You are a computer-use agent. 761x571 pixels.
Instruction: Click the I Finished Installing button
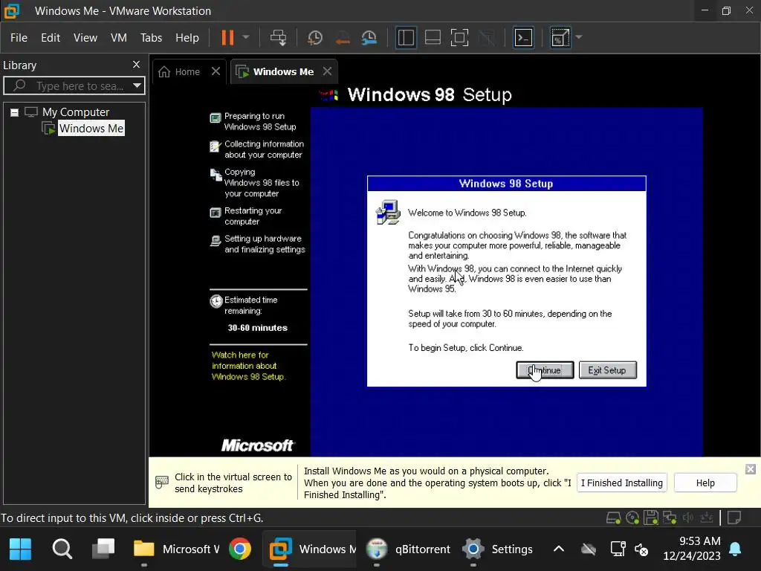click(x=622, y=483)
